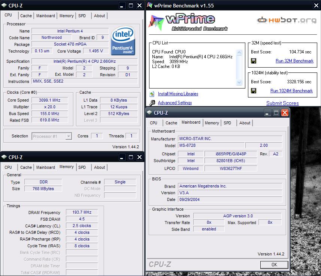Click the Level 2 cache 512 KBytes value
Viewport: 321px width, 276px height.
point(119,114)
